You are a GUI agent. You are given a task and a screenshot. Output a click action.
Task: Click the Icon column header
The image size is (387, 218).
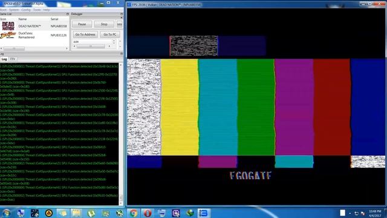[4, 19]
